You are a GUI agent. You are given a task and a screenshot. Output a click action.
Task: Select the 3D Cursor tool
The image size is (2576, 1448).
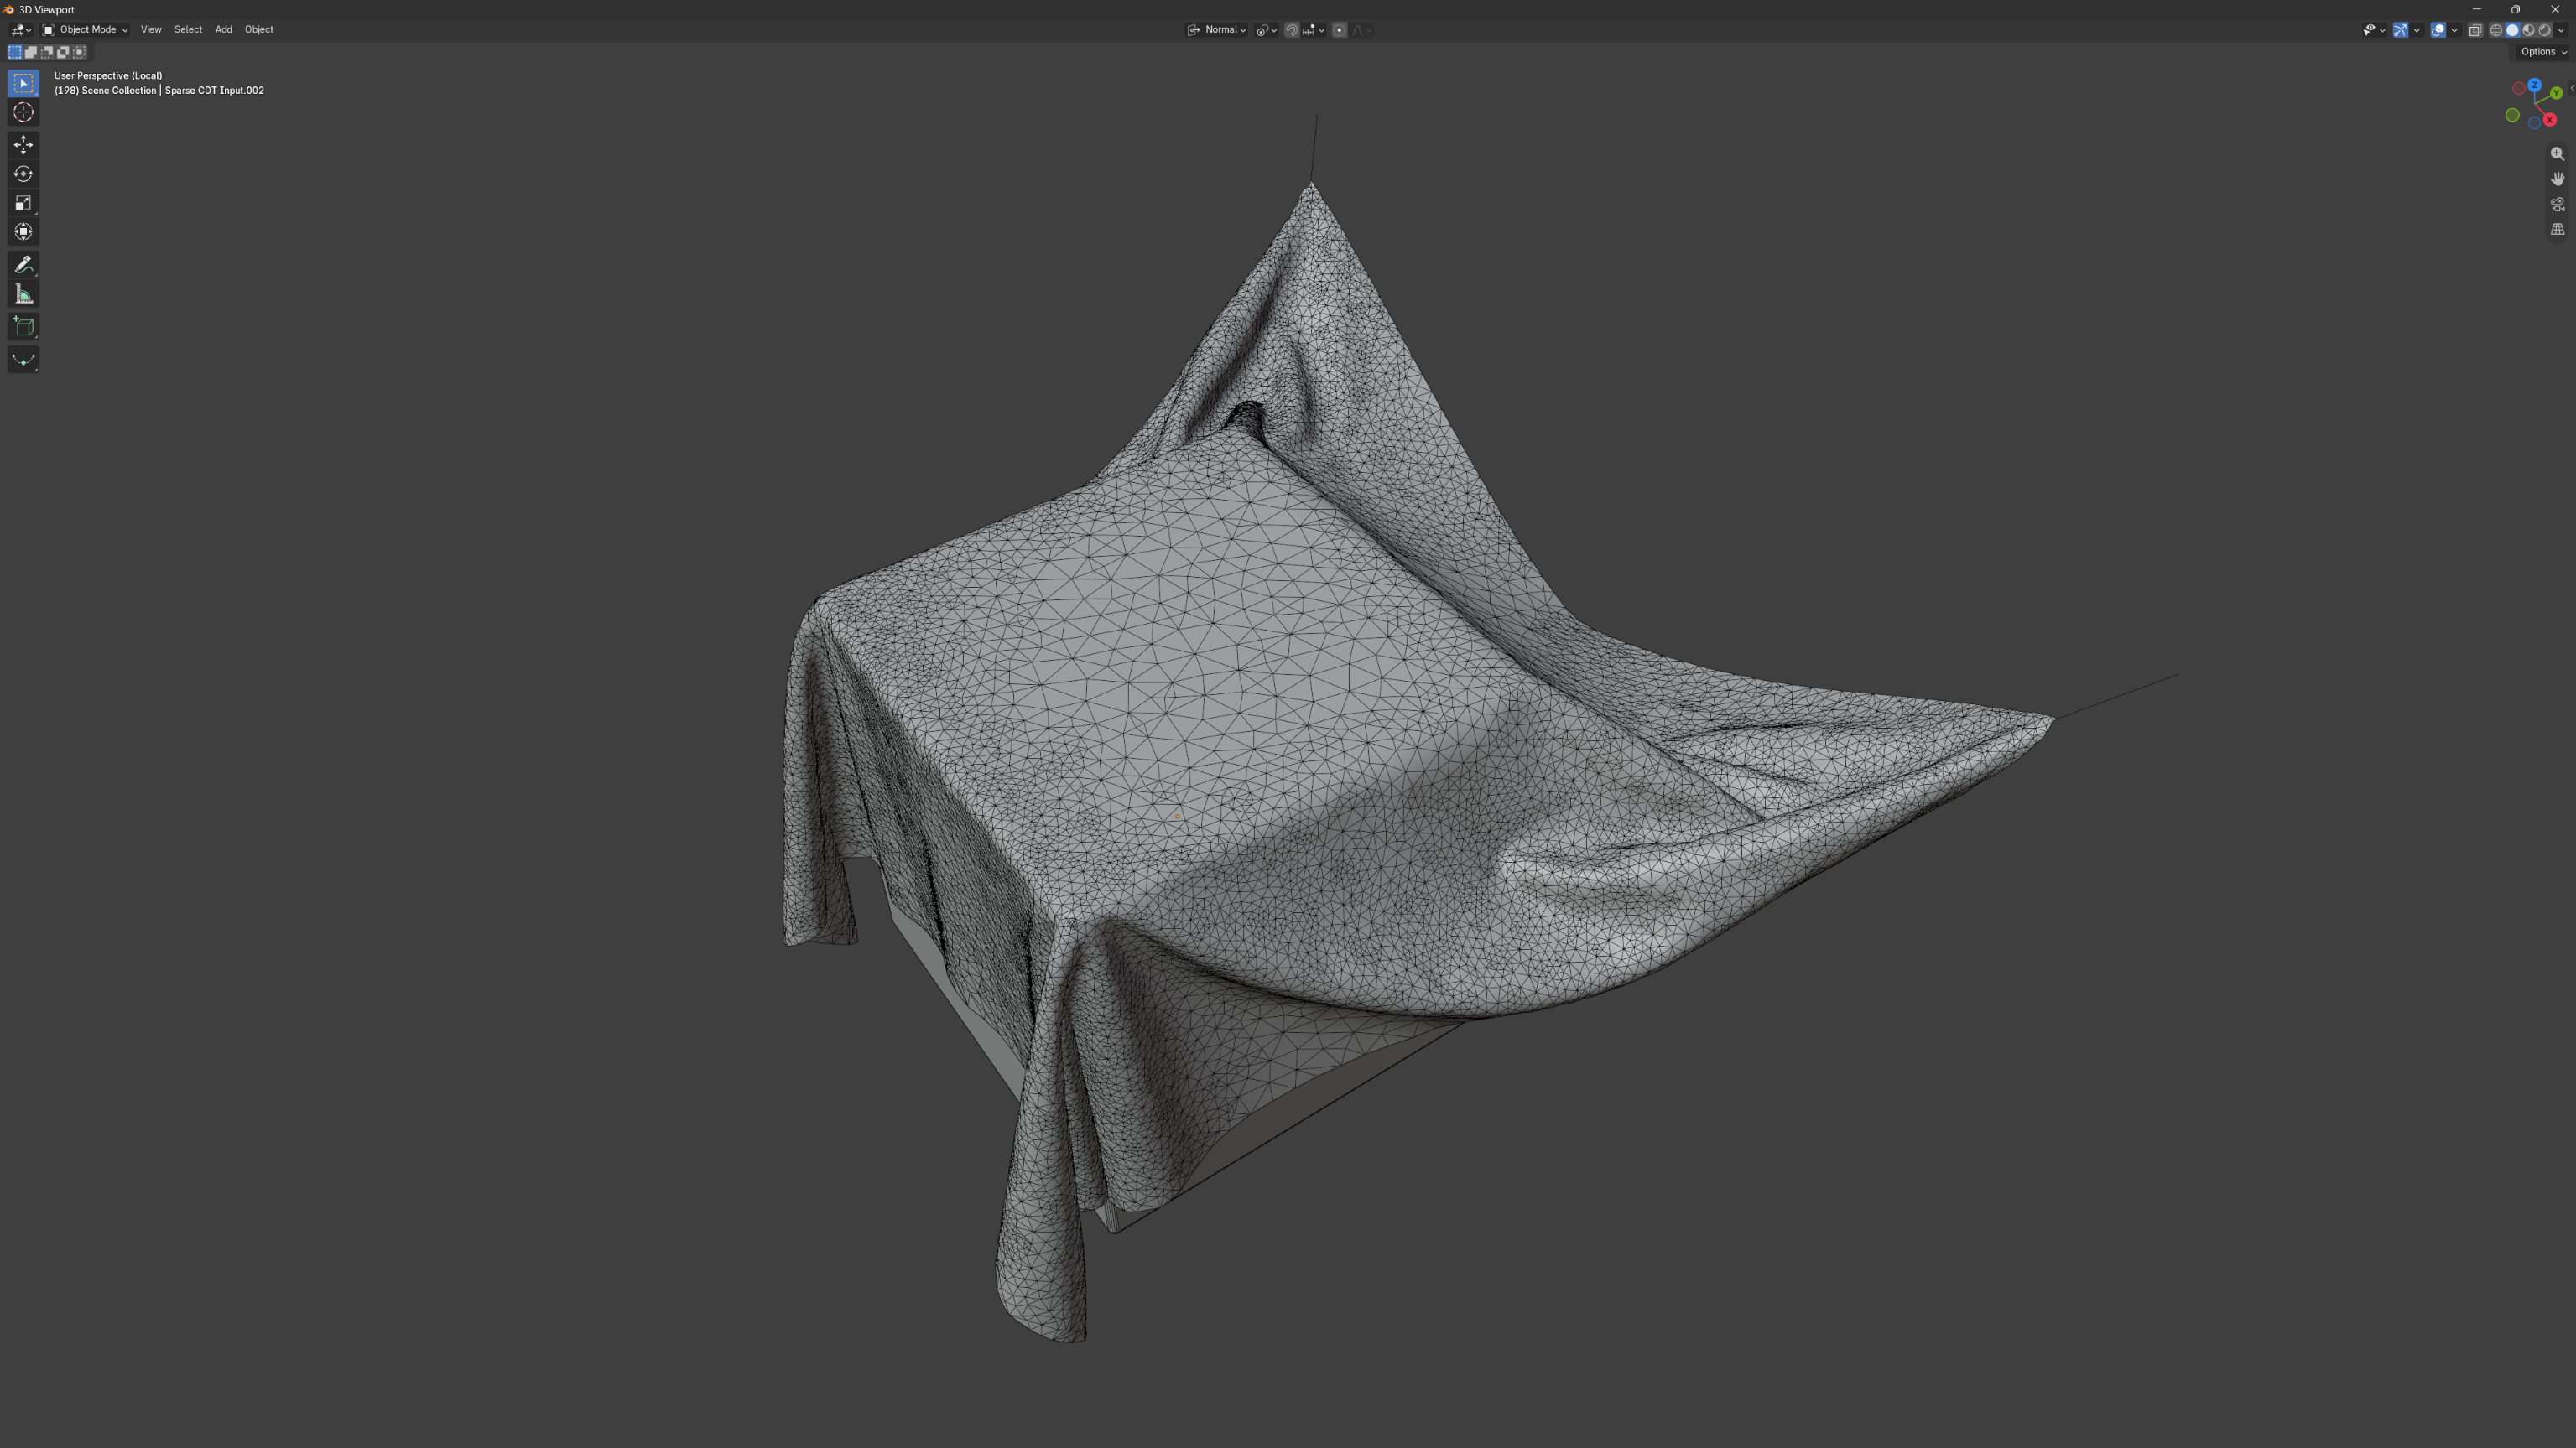(x=23, y=113)
